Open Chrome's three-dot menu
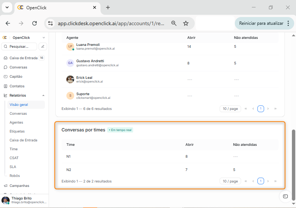 coord(288,23)
